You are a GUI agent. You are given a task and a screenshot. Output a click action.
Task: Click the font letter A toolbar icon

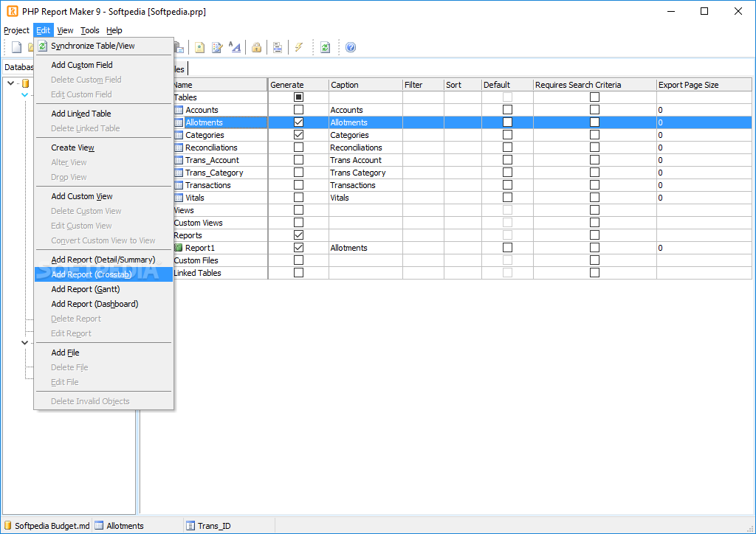click(235, 47)
